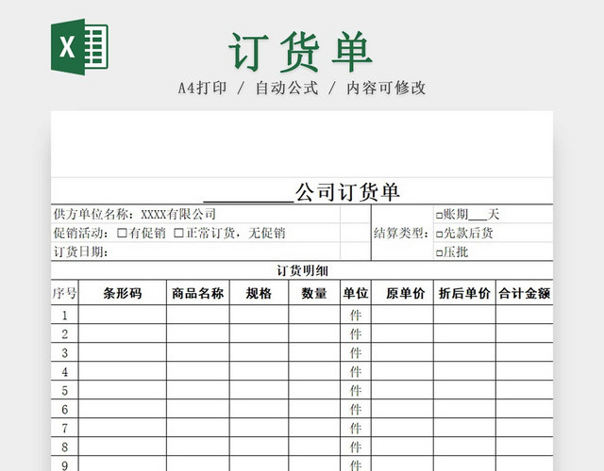Click the large green 订货单 heading
The image size is (604, 471).
(300, 52)
